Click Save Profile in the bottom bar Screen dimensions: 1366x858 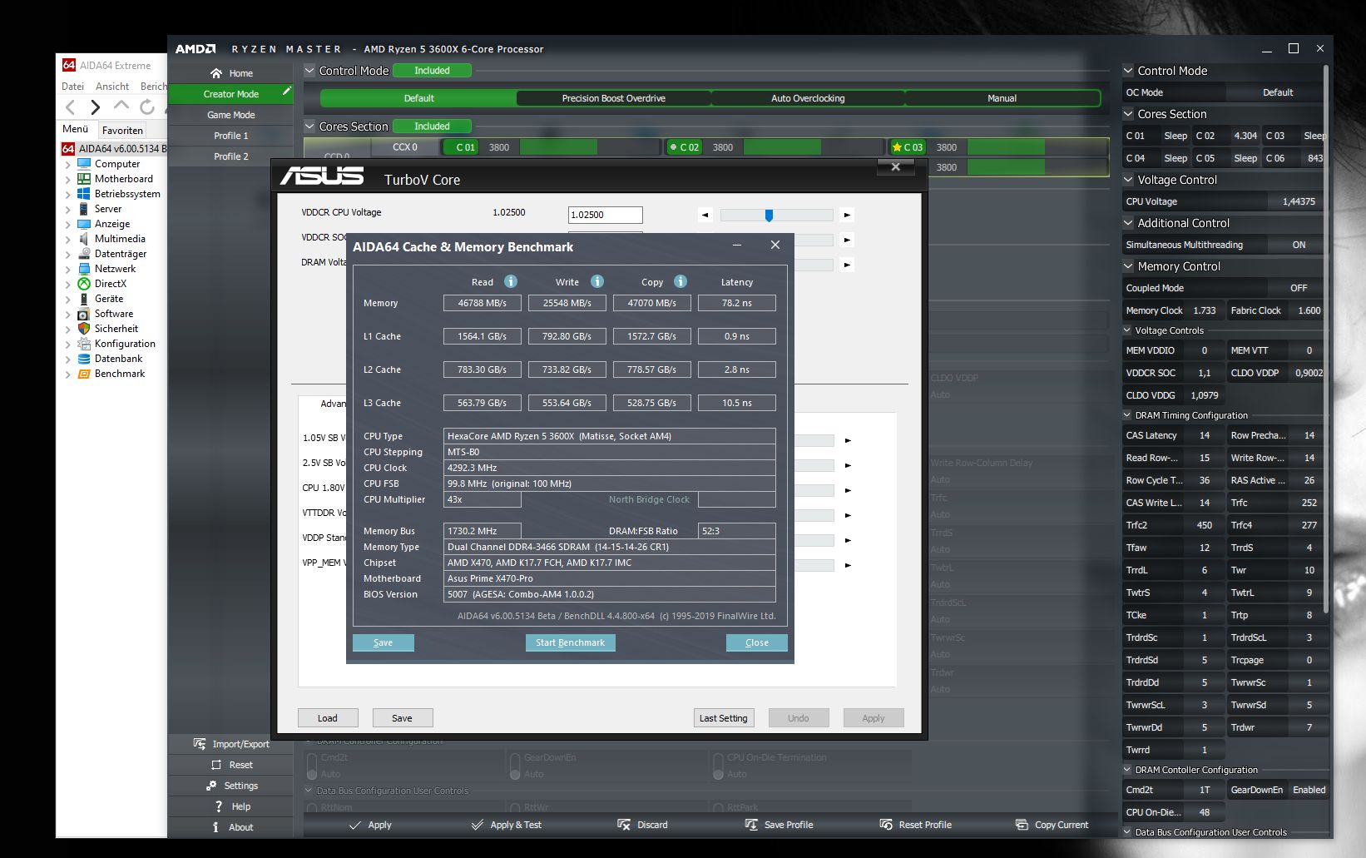pos(779,825)
